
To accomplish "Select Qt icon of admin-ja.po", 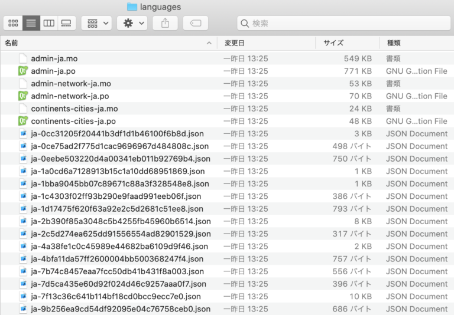I will (23, 71).
